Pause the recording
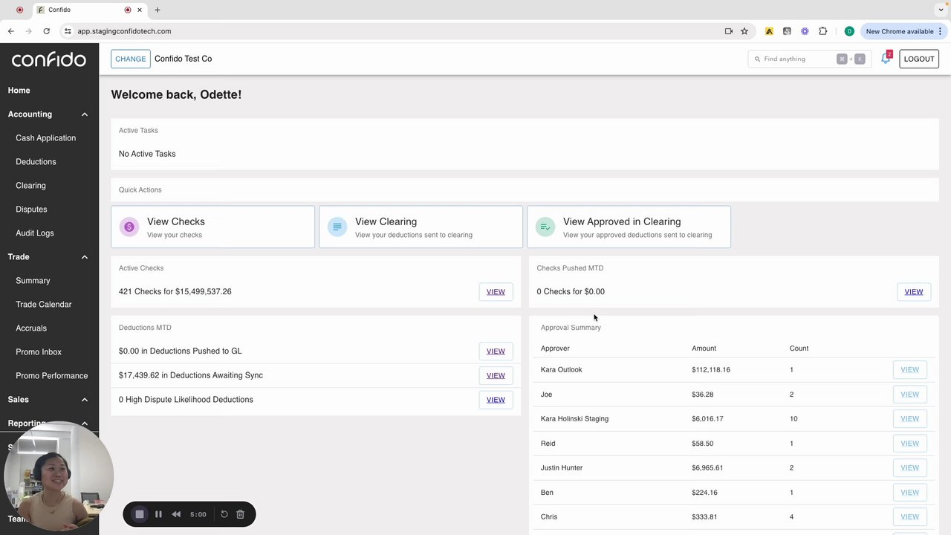This screenshot has width=951, height=535. pyautogui.click(x=158, y=514)
